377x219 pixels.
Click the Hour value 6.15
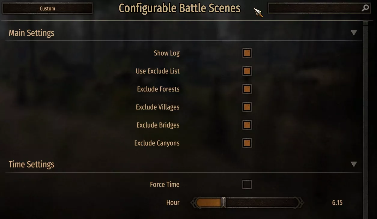point(337,202)
